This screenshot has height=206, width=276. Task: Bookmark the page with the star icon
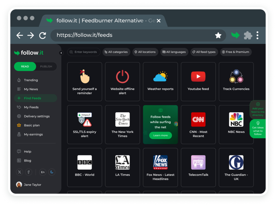(218, 35)
